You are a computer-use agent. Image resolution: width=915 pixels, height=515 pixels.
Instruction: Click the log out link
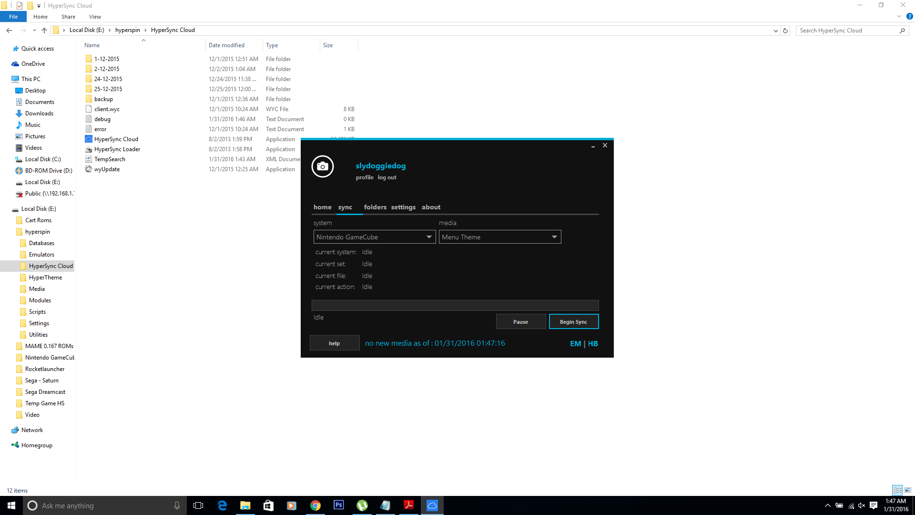[x=387, y=177]
